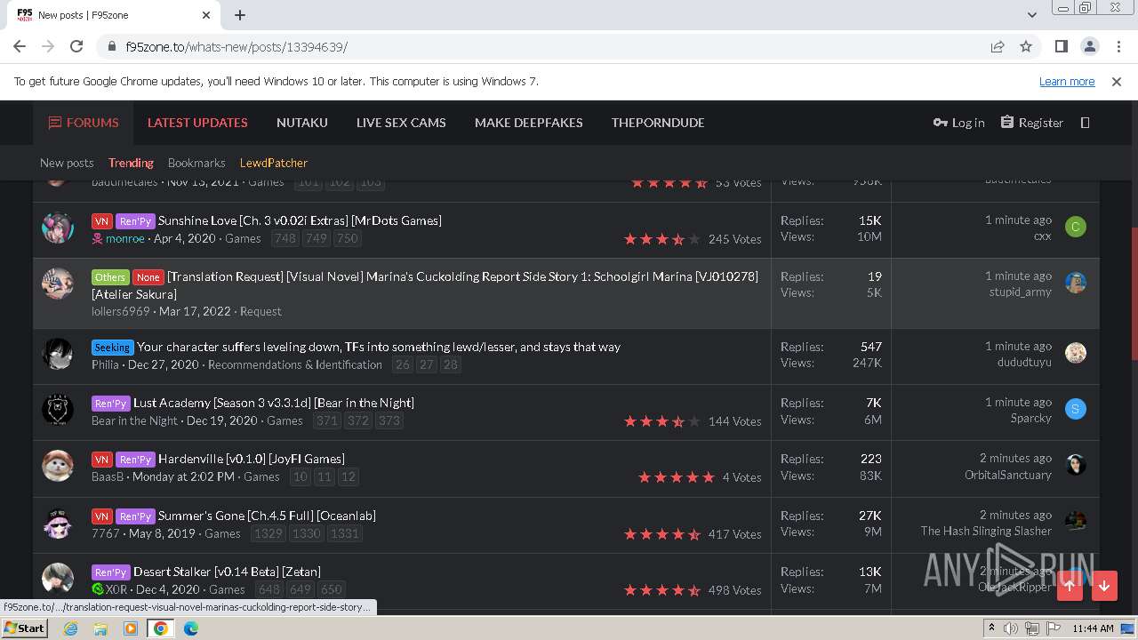
Task: Open Windows Start menu
Action: tap(24, 628)
